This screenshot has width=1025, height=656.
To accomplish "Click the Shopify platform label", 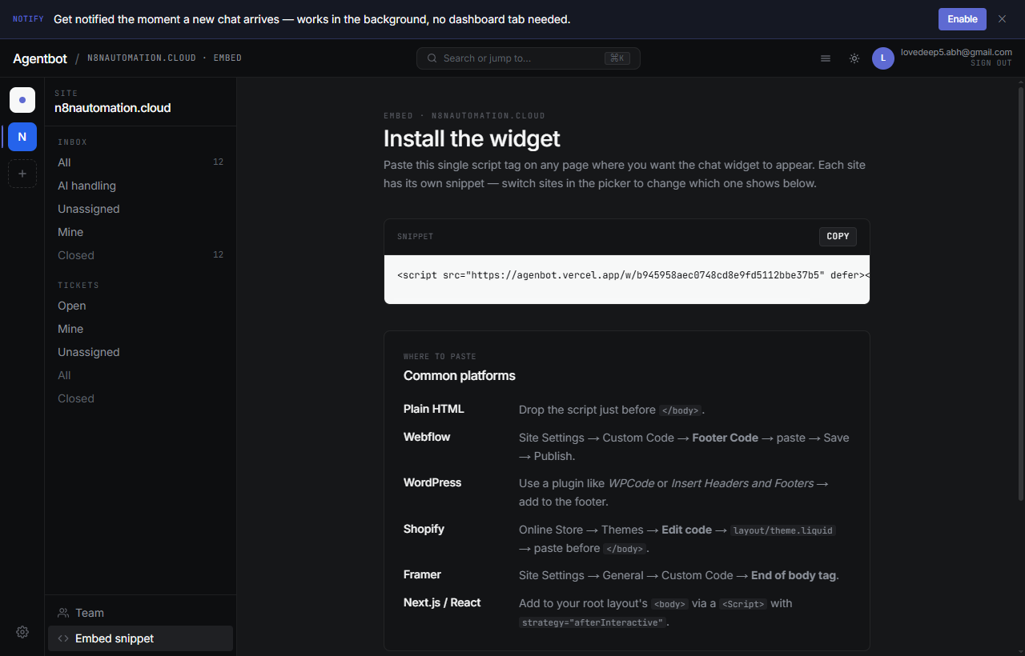I will pos(424,529).
